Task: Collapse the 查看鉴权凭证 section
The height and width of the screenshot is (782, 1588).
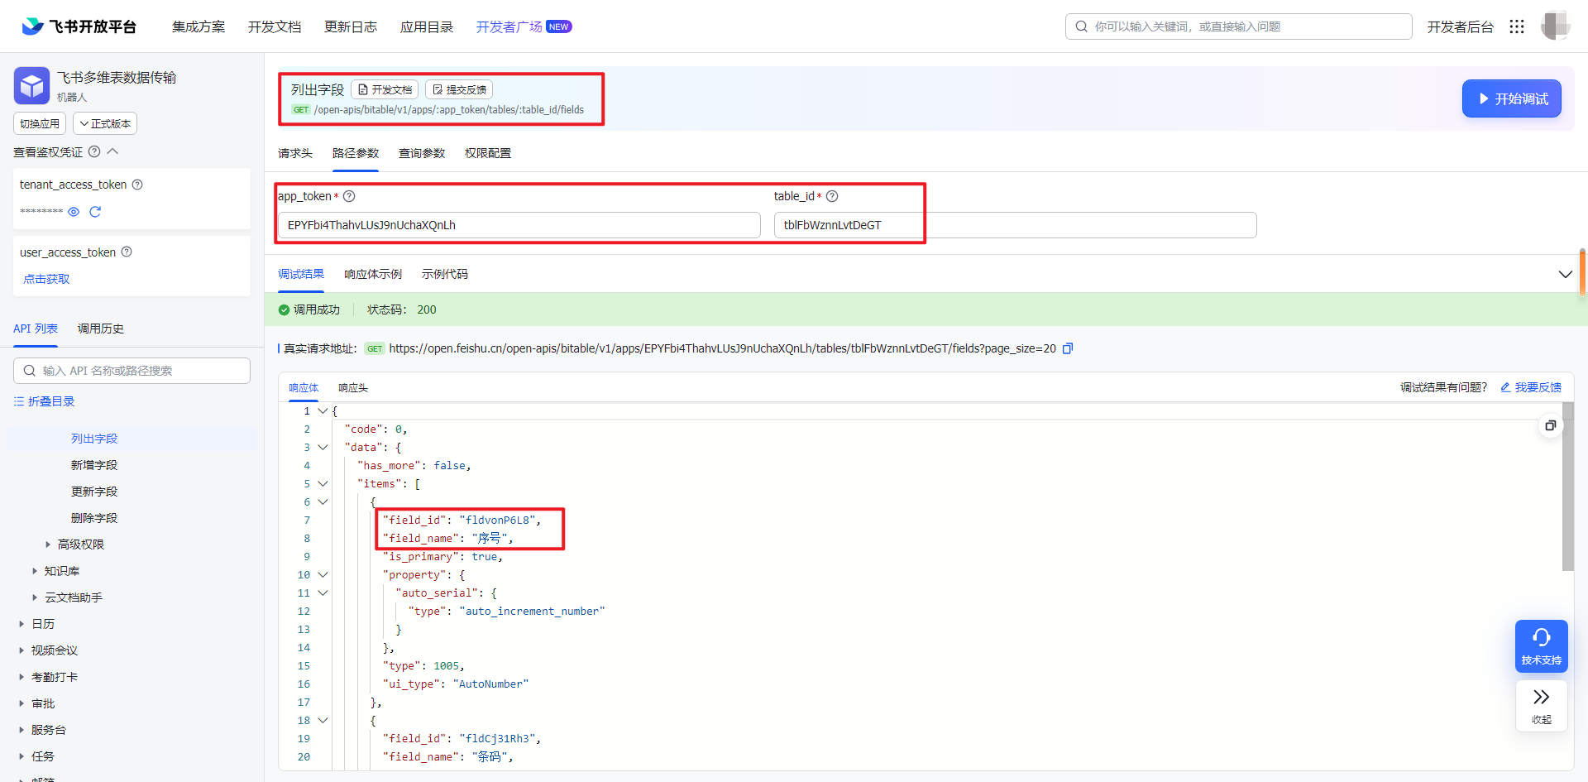Action: click(113, 151)
